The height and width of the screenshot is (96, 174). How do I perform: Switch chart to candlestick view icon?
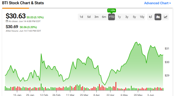tap(150, 17)
